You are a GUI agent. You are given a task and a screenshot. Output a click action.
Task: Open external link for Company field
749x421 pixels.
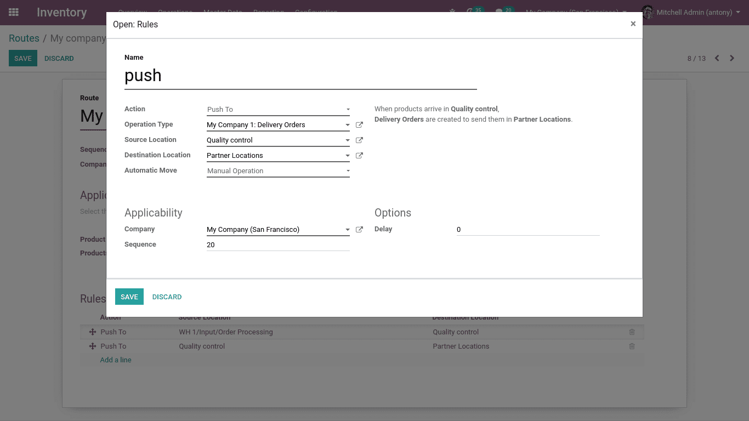(359, 230)
